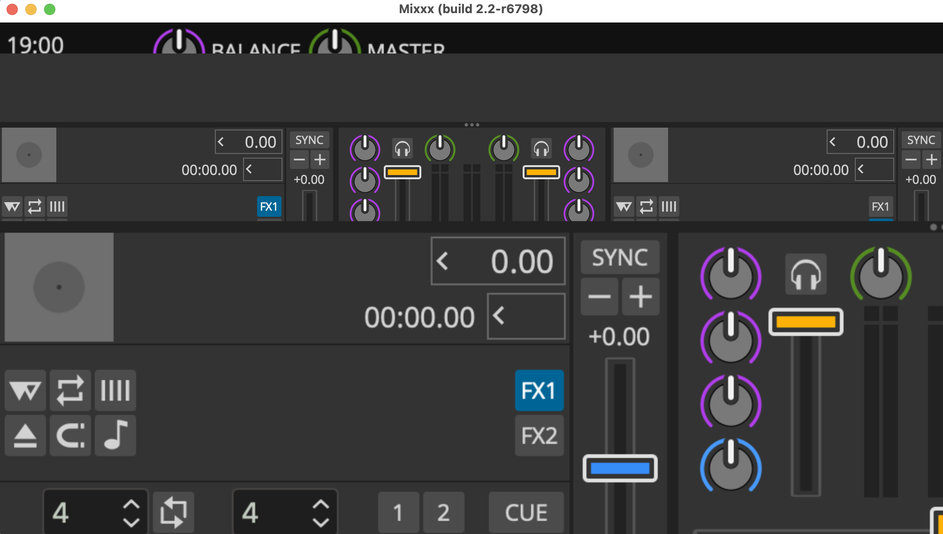The height and width of the screenshot is (534, 943).
Task: Toggle the large SYNC button
Action: tap(620, 258)
